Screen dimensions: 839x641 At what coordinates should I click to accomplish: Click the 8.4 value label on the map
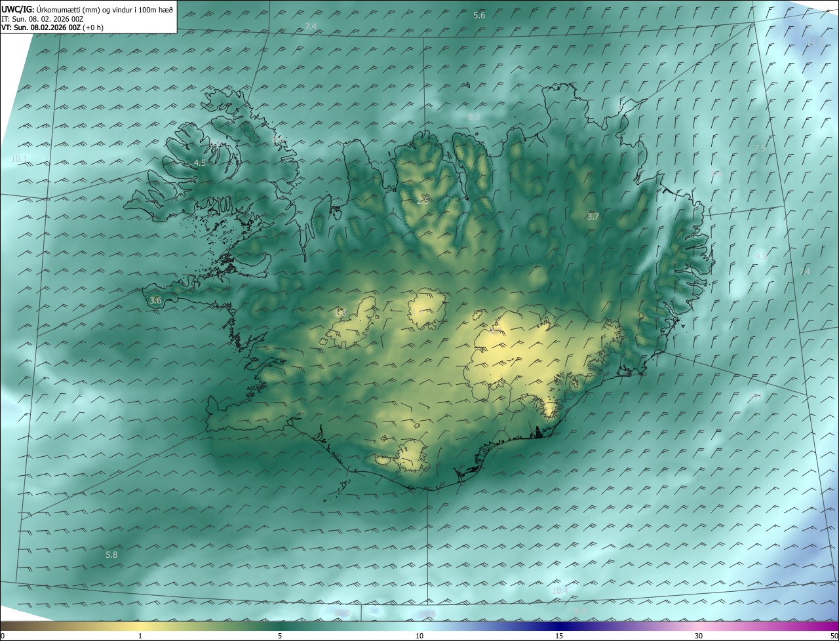coord(580,612)
